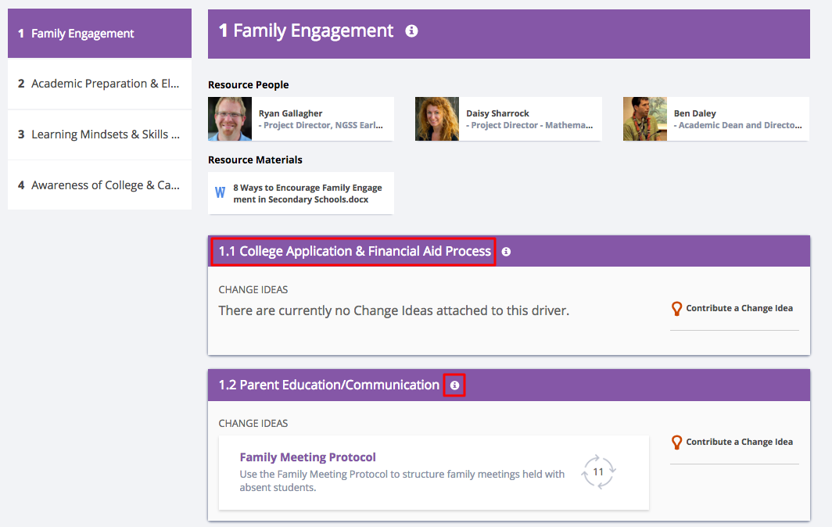Viewport: 832px width, 527px height.
Task: Click Family Meeting Protocol description text
Action: tap(402, 481)
